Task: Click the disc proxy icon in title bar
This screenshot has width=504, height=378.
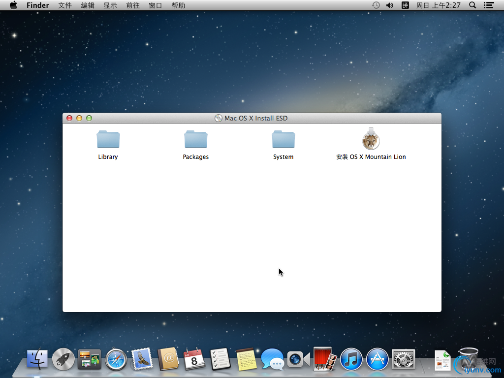Action: click(218, 118)
